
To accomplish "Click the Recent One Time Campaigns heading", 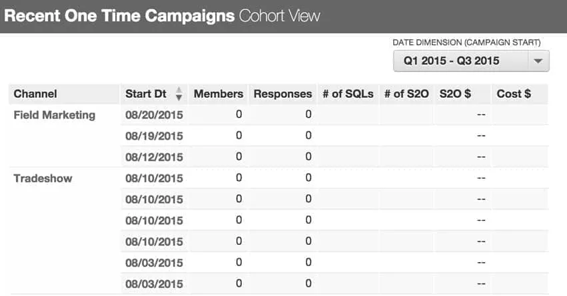I will click(119, 17).
